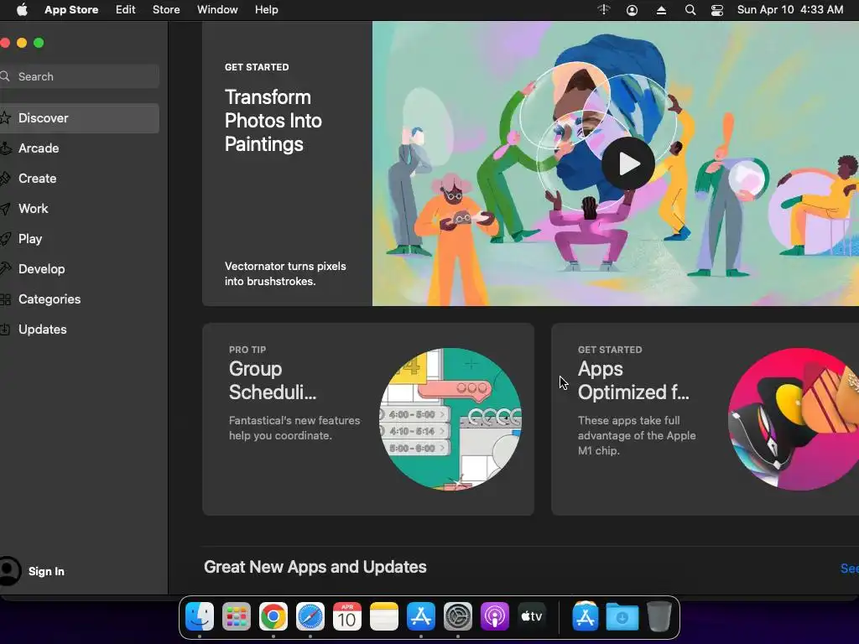Open the Store menu
The image size is (859, 644).
(166, 9)
